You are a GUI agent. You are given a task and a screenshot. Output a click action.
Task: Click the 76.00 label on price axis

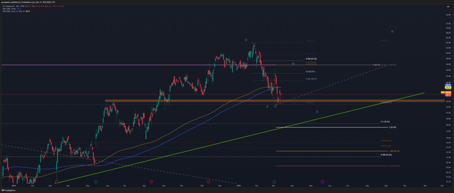click(x=448, y=15)
